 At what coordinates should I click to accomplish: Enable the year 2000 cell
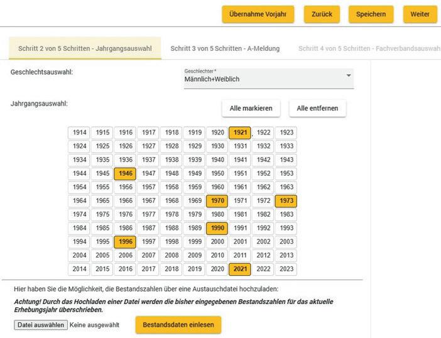217,242
